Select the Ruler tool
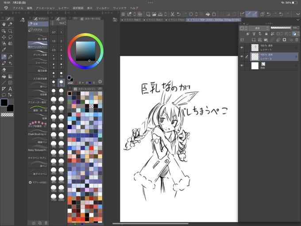Screen dimensions: 301x226 click(4, 89)
